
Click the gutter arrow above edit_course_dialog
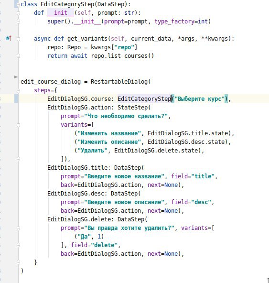16,77
